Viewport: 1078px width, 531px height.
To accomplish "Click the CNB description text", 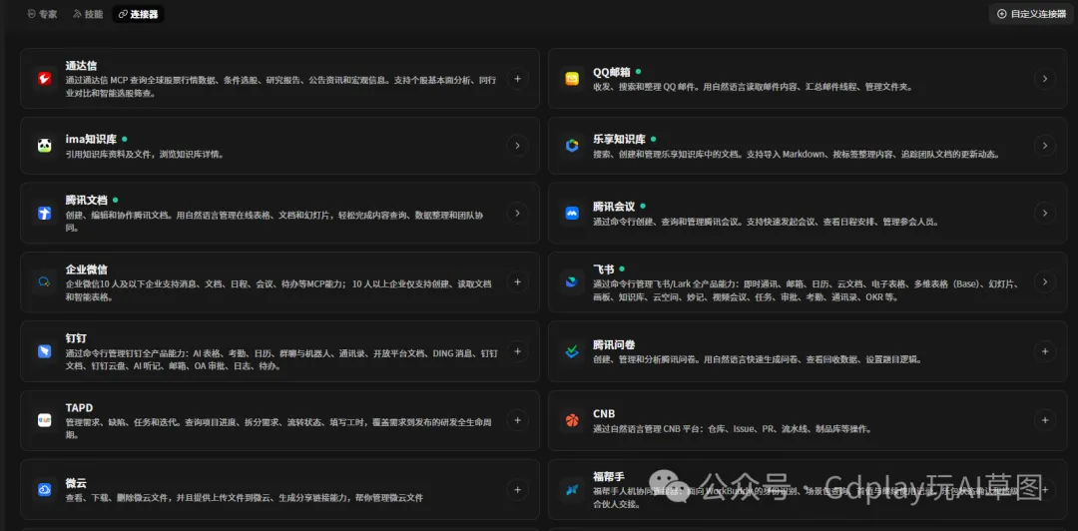I will [733, 429].
